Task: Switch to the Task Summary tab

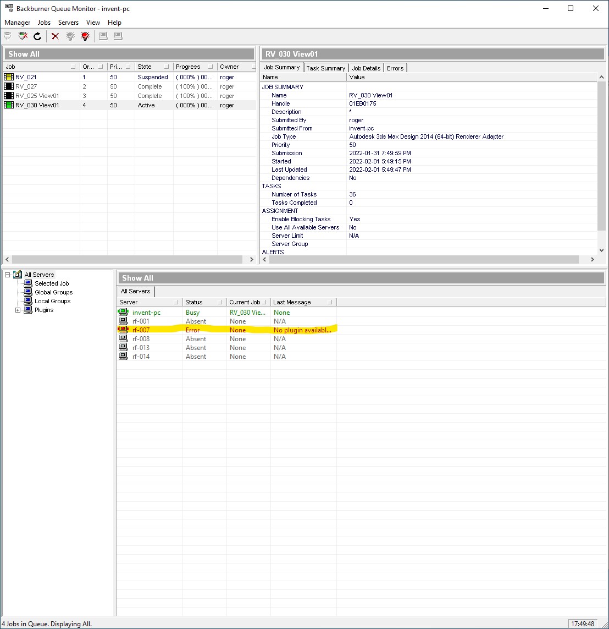Action: [x=325, y=67]
